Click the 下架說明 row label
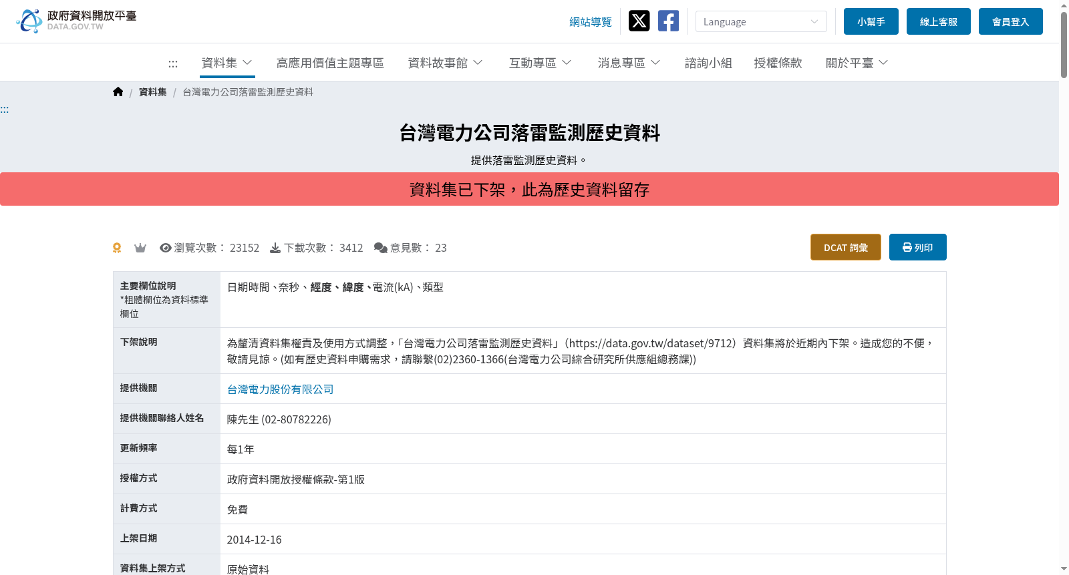 138,342
